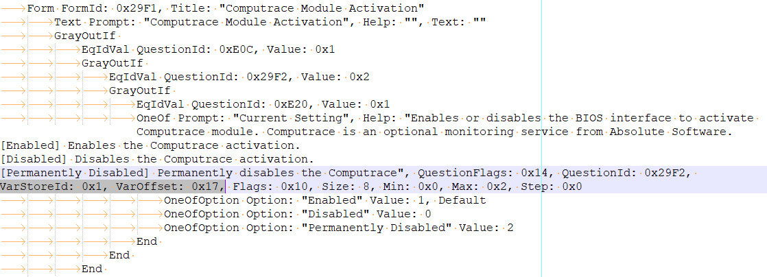Place cursor on the VarOffset value 0x17
Viewport: 767px width, 277px height.
tap(205, 186)
